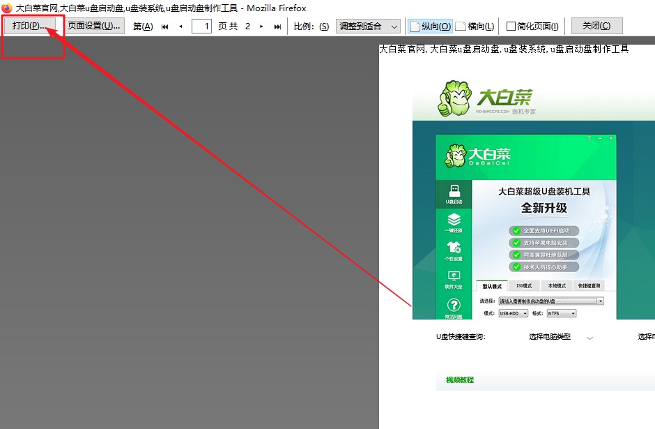Select 横向 landscape orientation
Viewport: 655px width, 429px height.
point(475,27)
